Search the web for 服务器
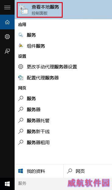 point(63,110)
